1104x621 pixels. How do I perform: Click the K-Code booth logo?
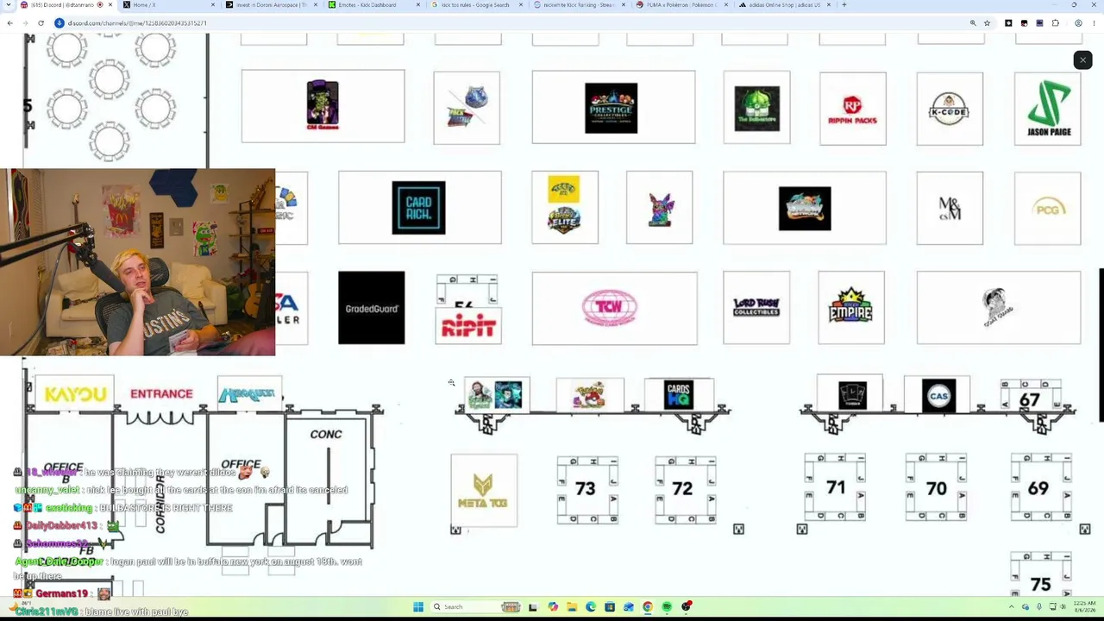pyautogui.click(x=950, y=110)
